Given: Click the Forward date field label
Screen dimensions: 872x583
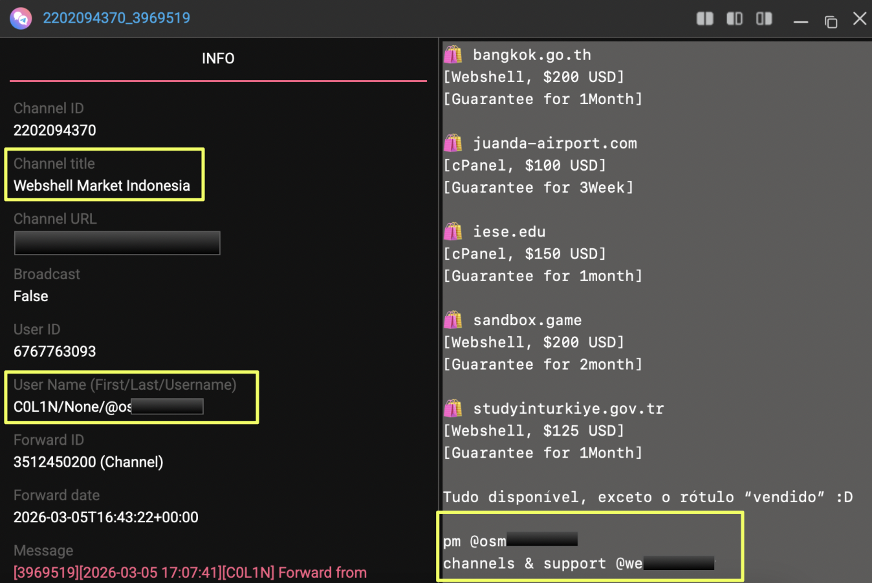Looking at the screenshot, I should pyautogui.click(x=57, y=496).
